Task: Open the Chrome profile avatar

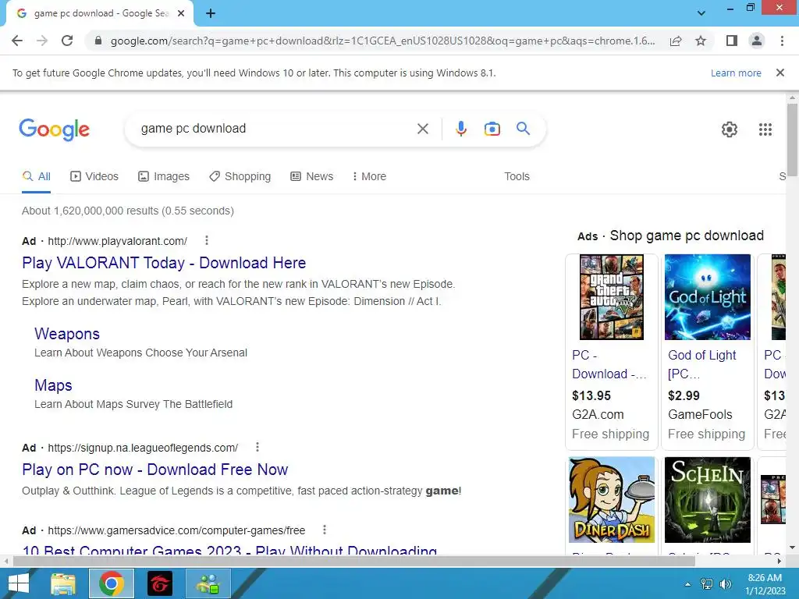Action: coord(757,41)
